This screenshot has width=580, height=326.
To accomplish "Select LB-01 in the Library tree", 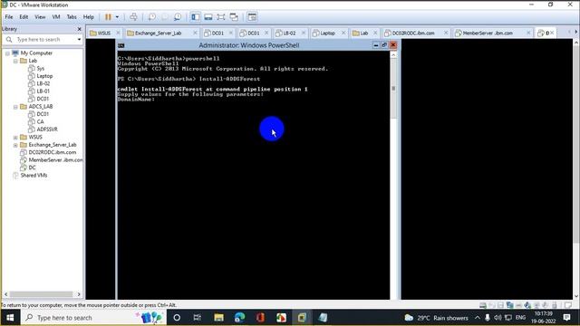I will 43,91.
